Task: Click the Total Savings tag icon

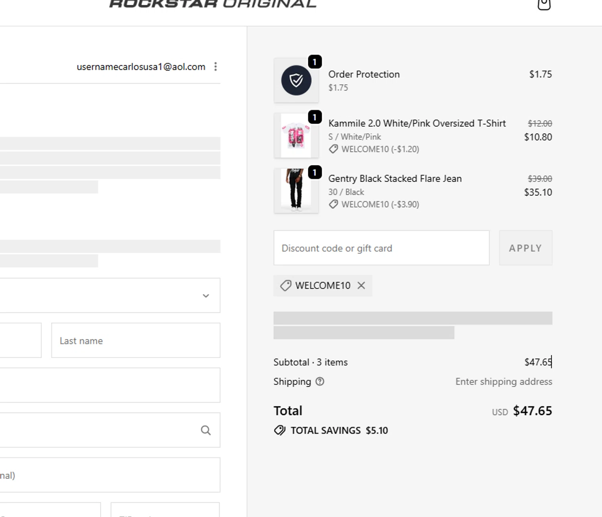Action: click(x=280, y=430)
